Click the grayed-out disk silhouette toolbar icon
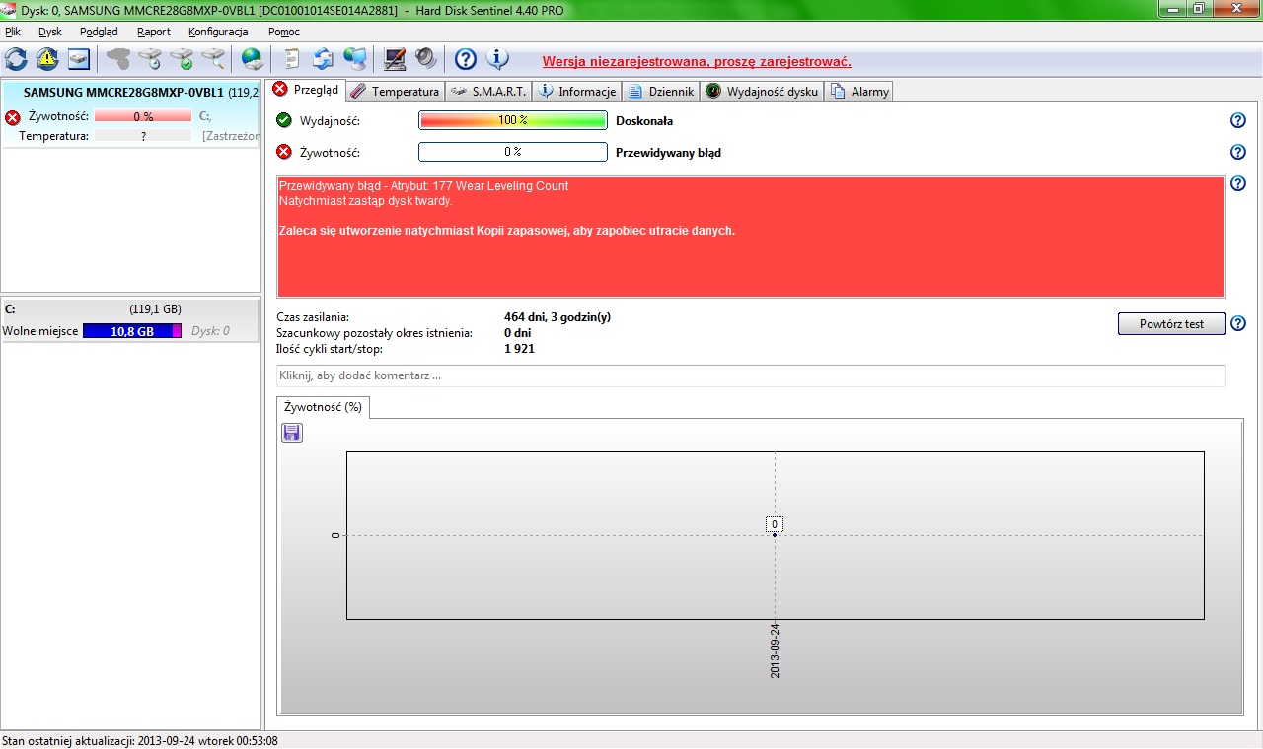This screenshot has width=1263, height=749. (118, 59)
